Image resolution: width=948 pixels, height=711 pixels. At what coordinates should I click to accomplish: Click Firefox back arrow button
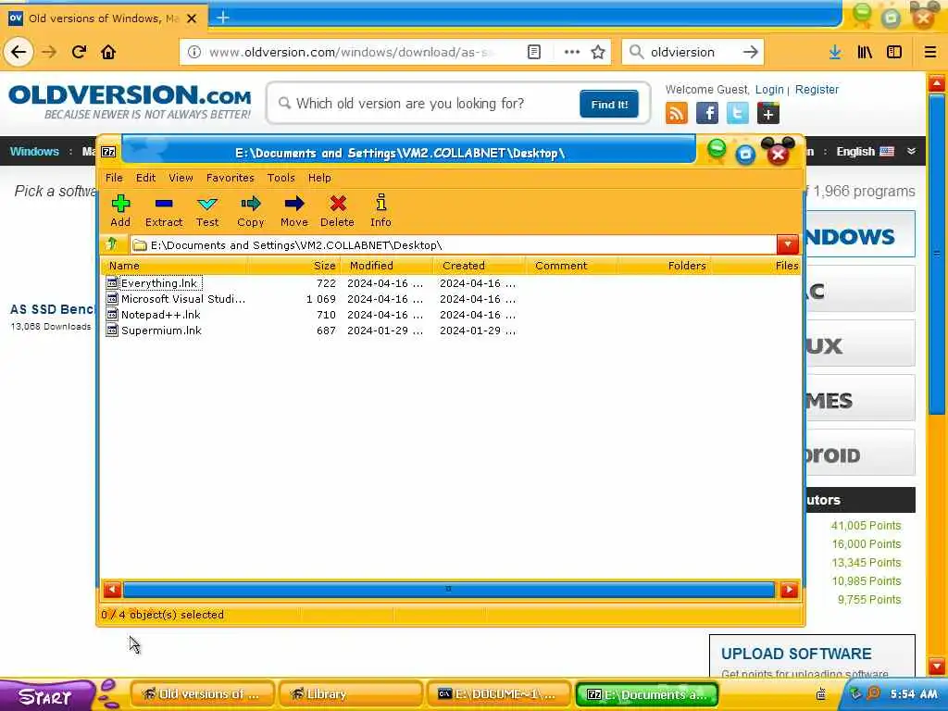(x=19, y=52)
